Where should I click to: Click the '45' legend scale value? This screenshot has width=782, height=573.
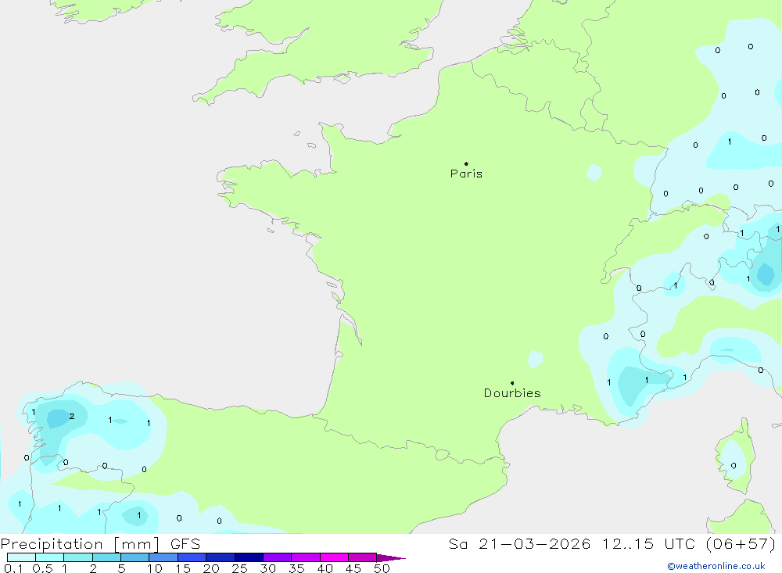(353, 568)
